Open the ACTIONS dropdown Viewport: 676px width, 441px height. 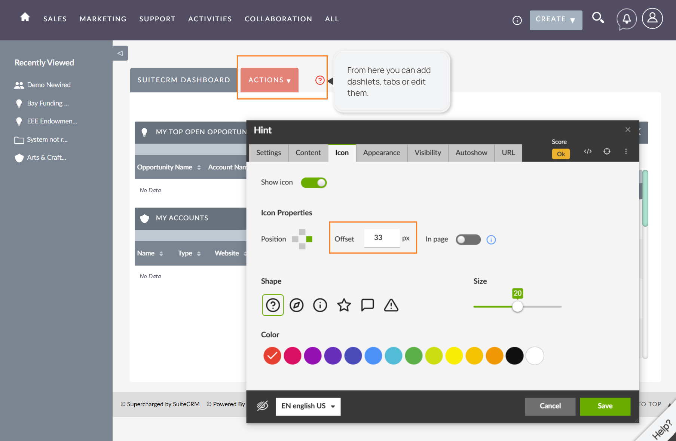269,80
